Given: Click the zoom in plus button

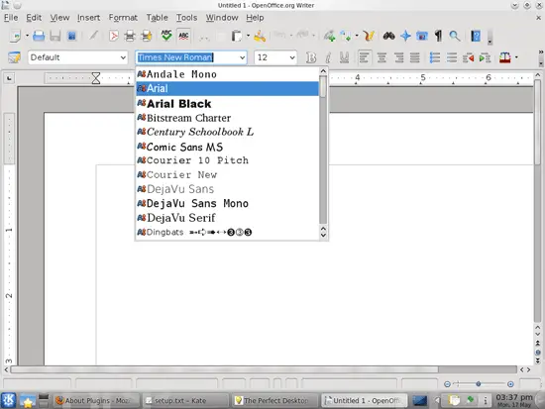Looking at the screenshot, I should tap(510, 384).
